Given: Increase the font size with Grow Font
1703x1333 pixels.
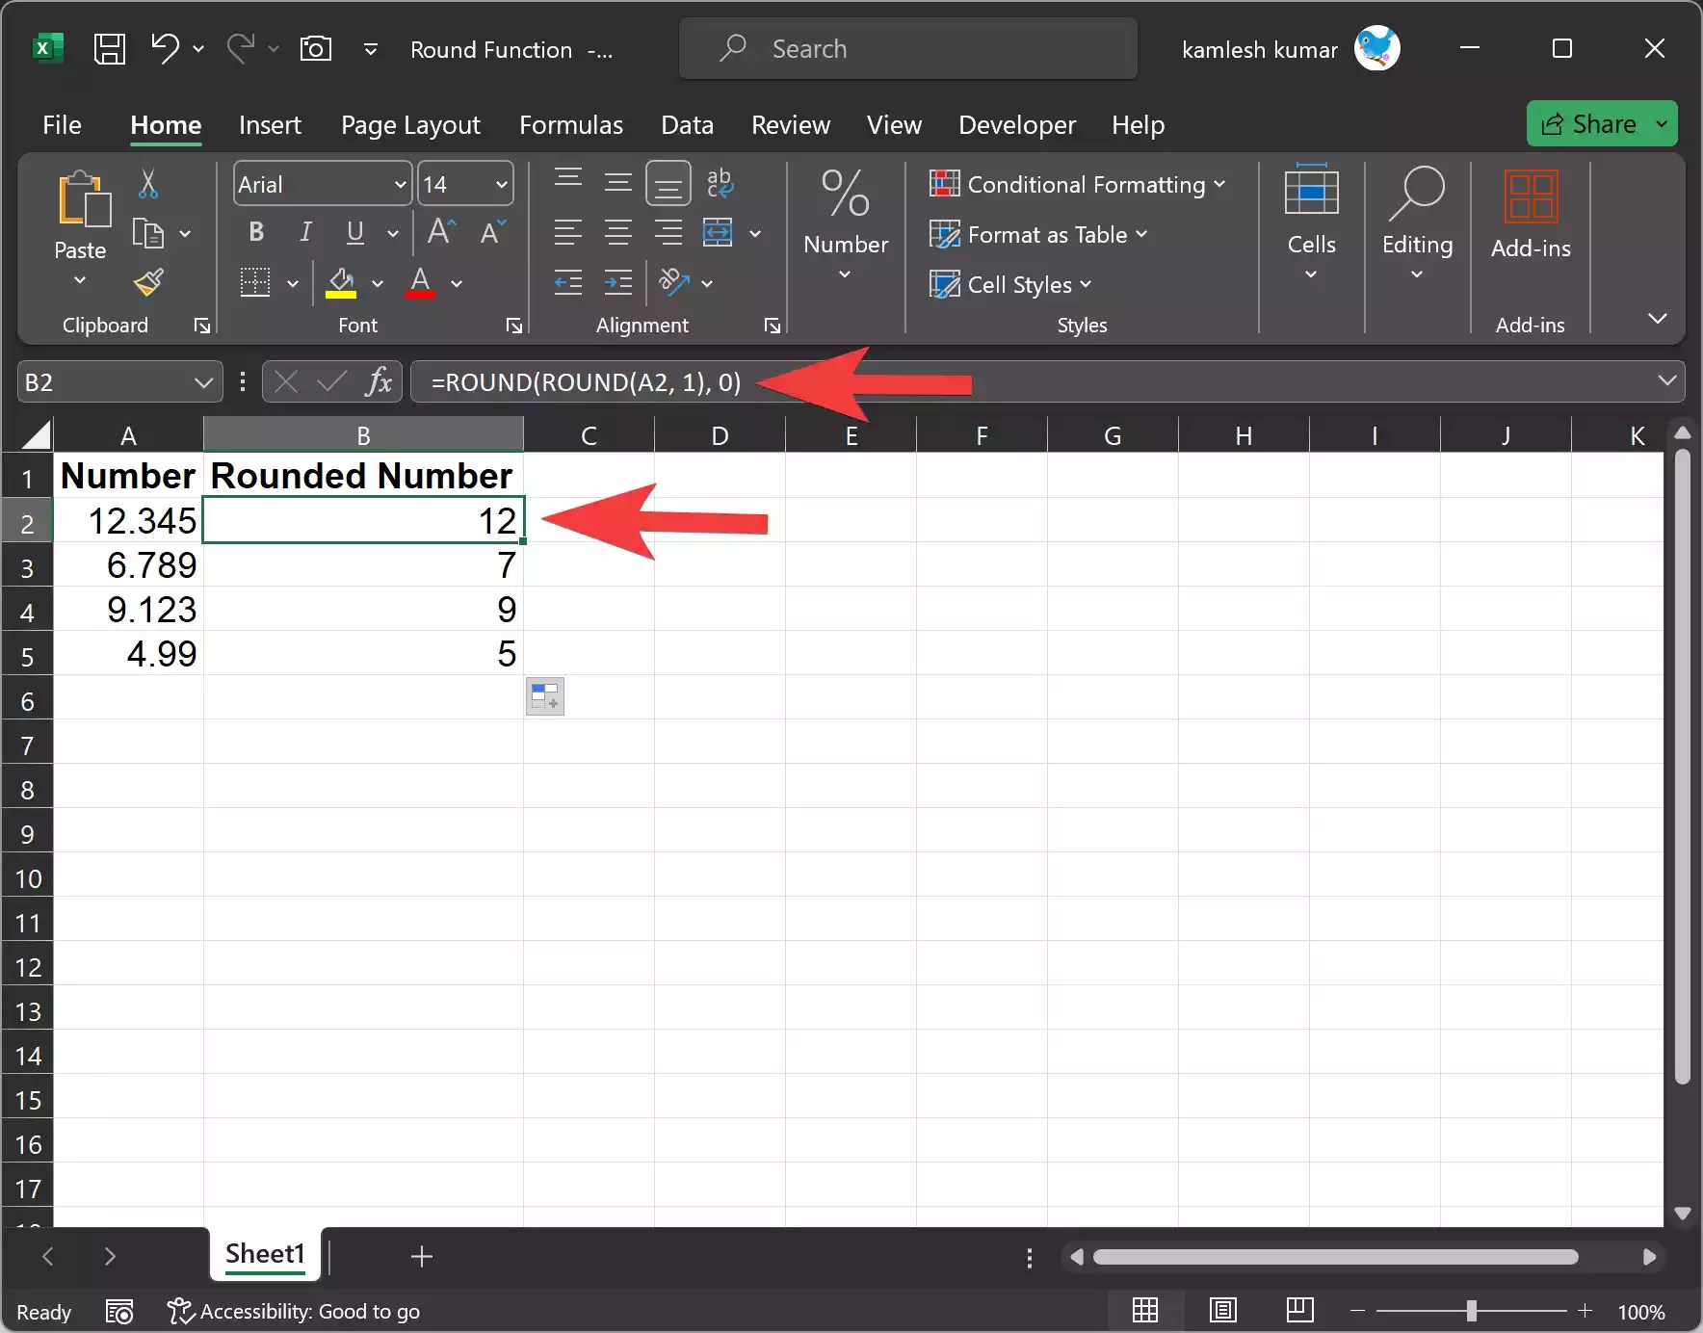Looking at the screenshot, I should click(439, 231).
